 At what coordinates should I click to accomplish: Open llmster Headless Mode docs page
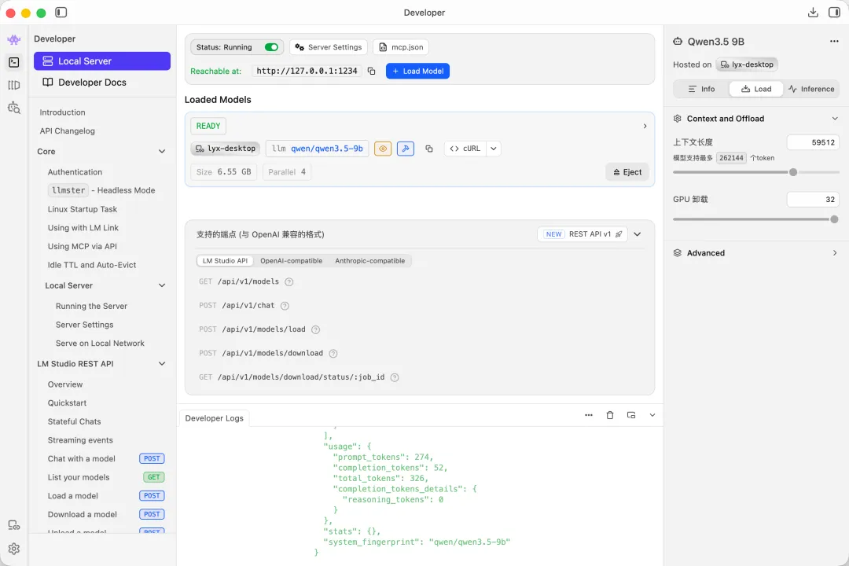101,190
